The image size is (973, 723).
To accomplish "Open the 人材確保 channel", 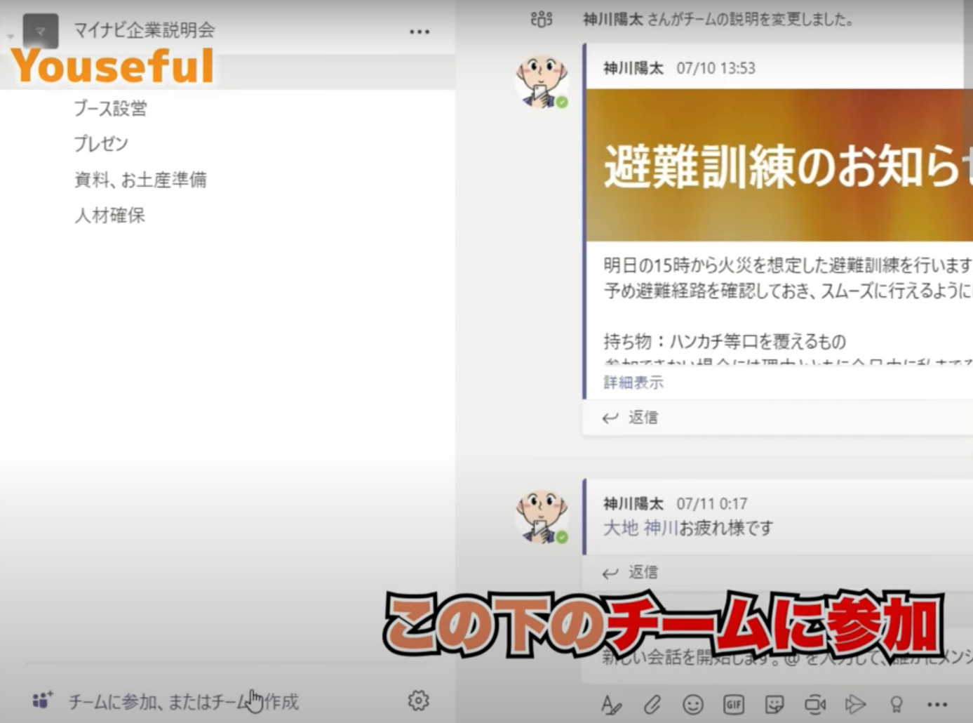I will point(109,215).
